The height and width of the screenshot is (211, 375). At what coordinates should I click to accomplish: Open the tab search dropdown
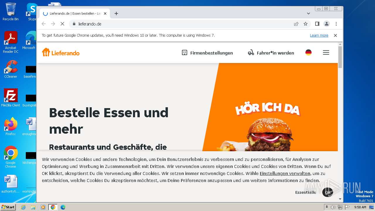tap(308, 13)
